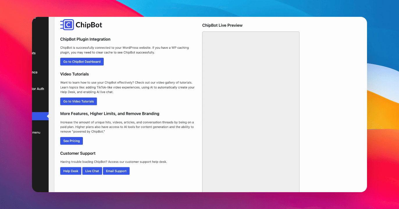Viewport: 399px width, 209px height.
Task: Click the ChipBot logo icon
Action: [67, 25]
